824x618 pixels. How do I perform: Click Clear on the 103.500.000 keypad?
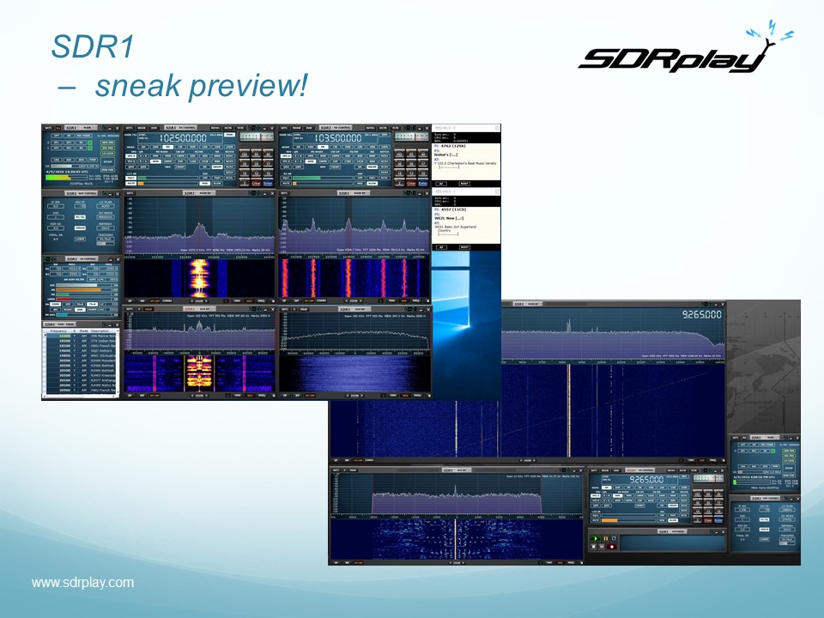[x=411, y=183]
